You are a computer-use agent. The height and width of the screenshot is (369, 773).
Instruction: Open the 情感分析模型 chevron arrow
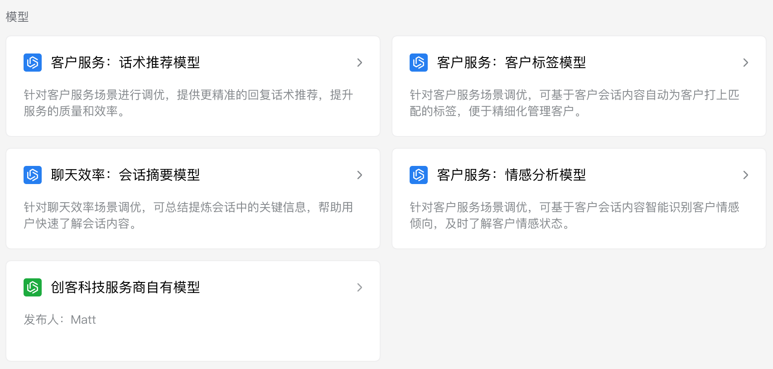[x=745, y=175]
